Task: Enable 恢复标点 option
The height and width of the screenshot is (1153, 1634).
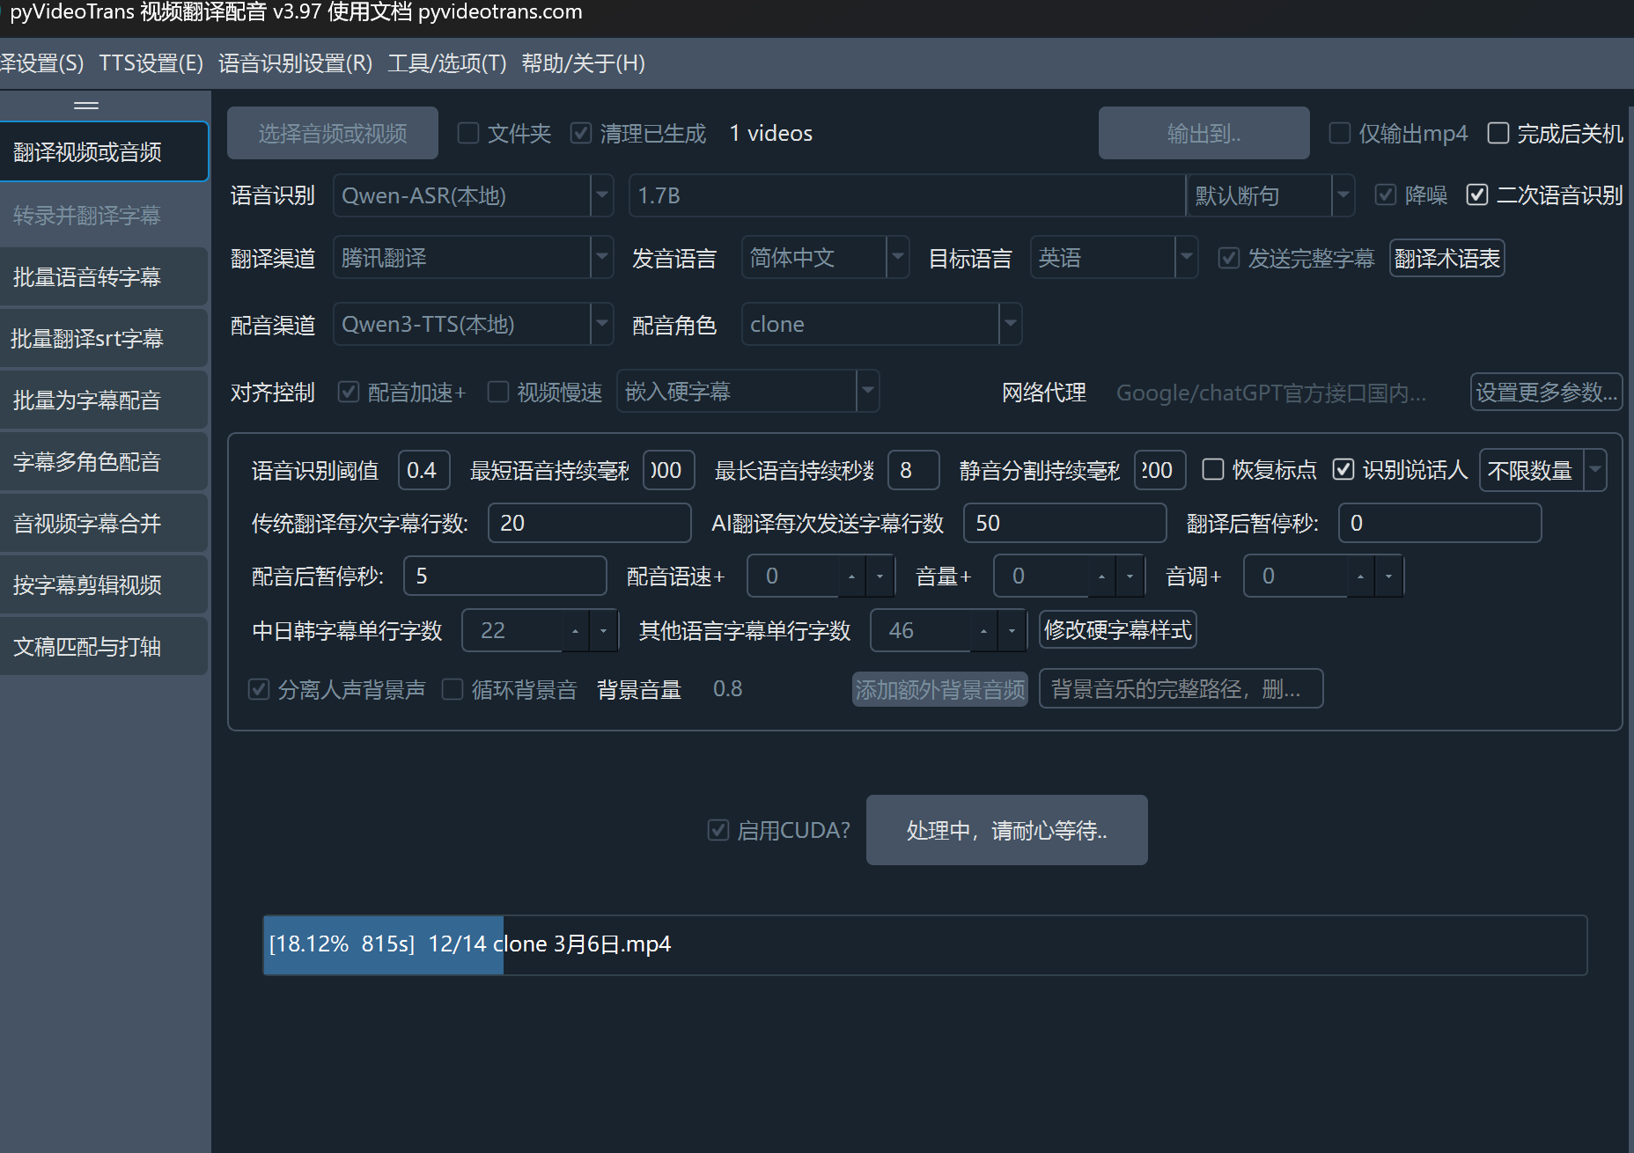Action: click(1213, 470)
